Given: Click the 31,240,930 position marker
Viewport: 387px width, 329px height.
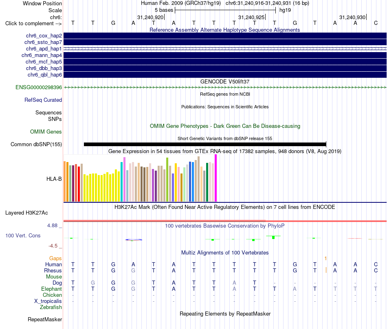Looking at the screenshot, I should [x=353, y=17].
